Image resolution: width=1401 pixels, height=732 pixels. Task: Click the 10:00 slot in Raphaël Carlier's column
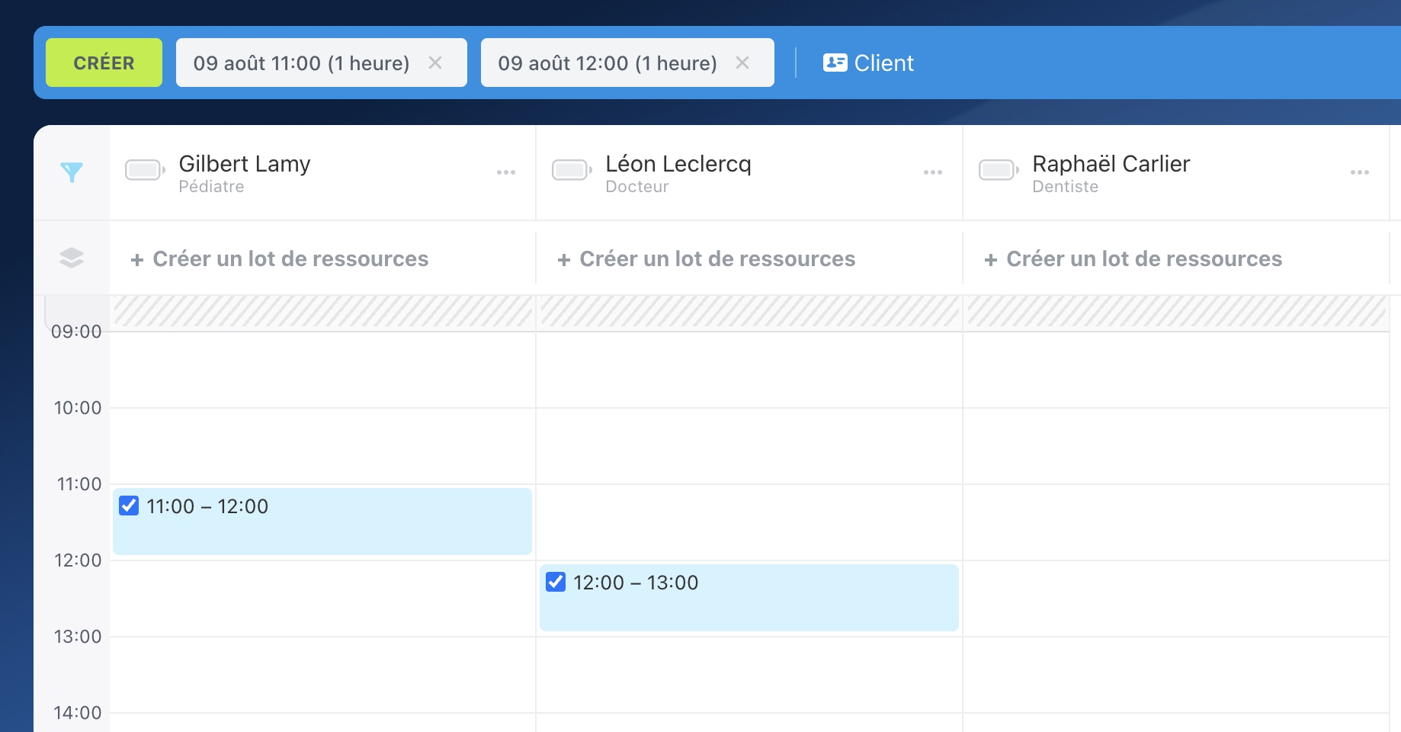tap(1175, 445)
